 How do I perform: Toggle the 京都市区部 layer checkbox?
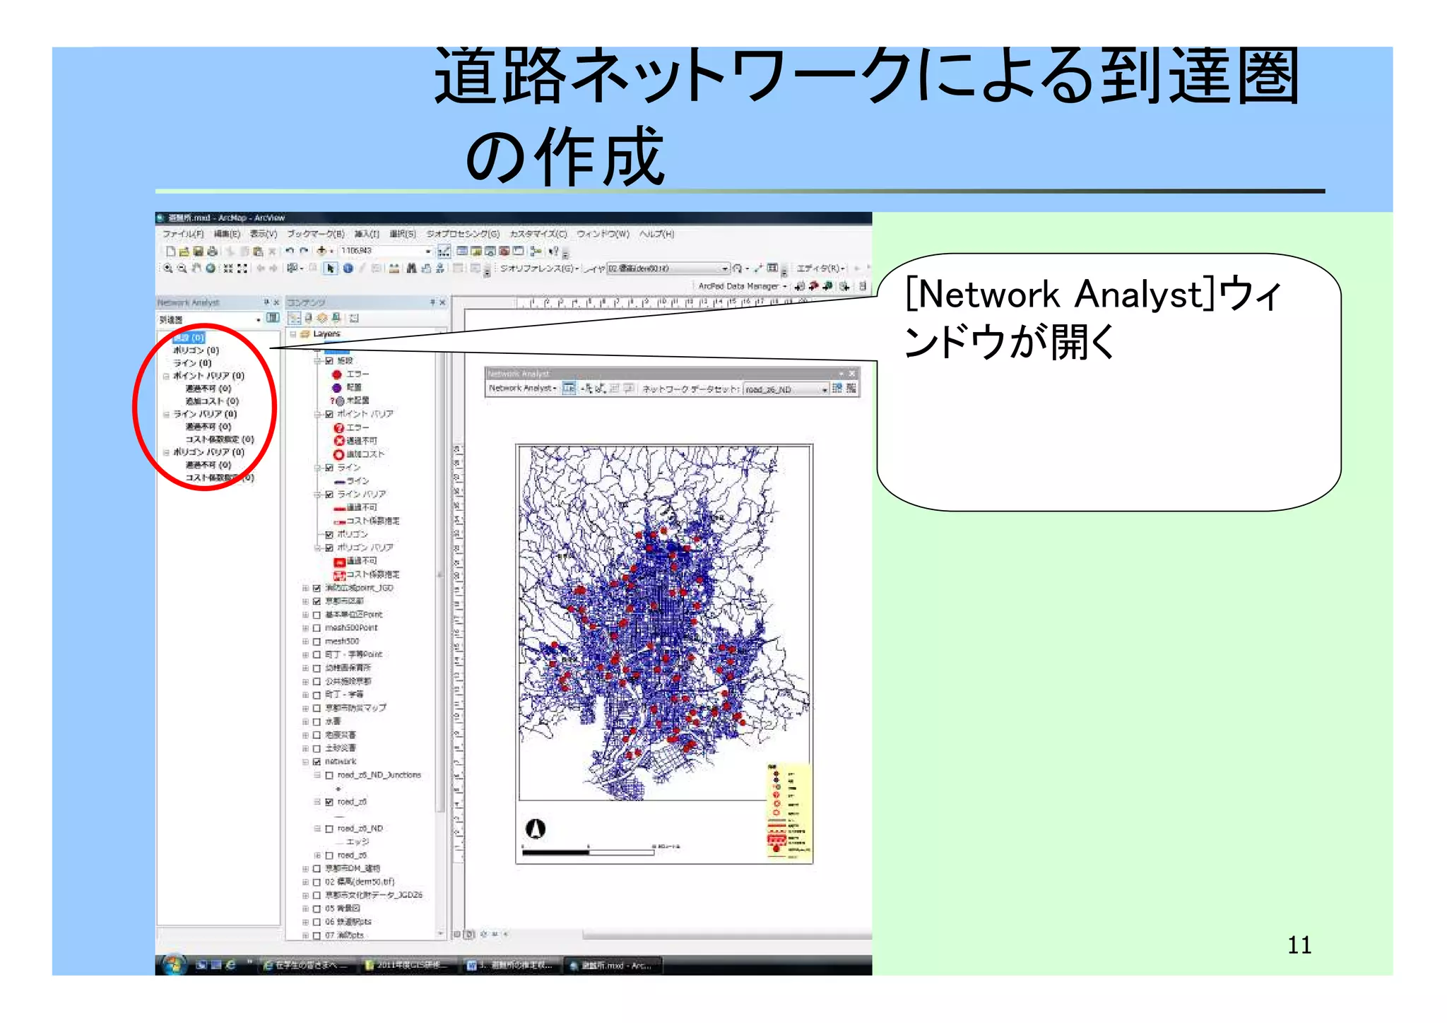click(317, 601)
